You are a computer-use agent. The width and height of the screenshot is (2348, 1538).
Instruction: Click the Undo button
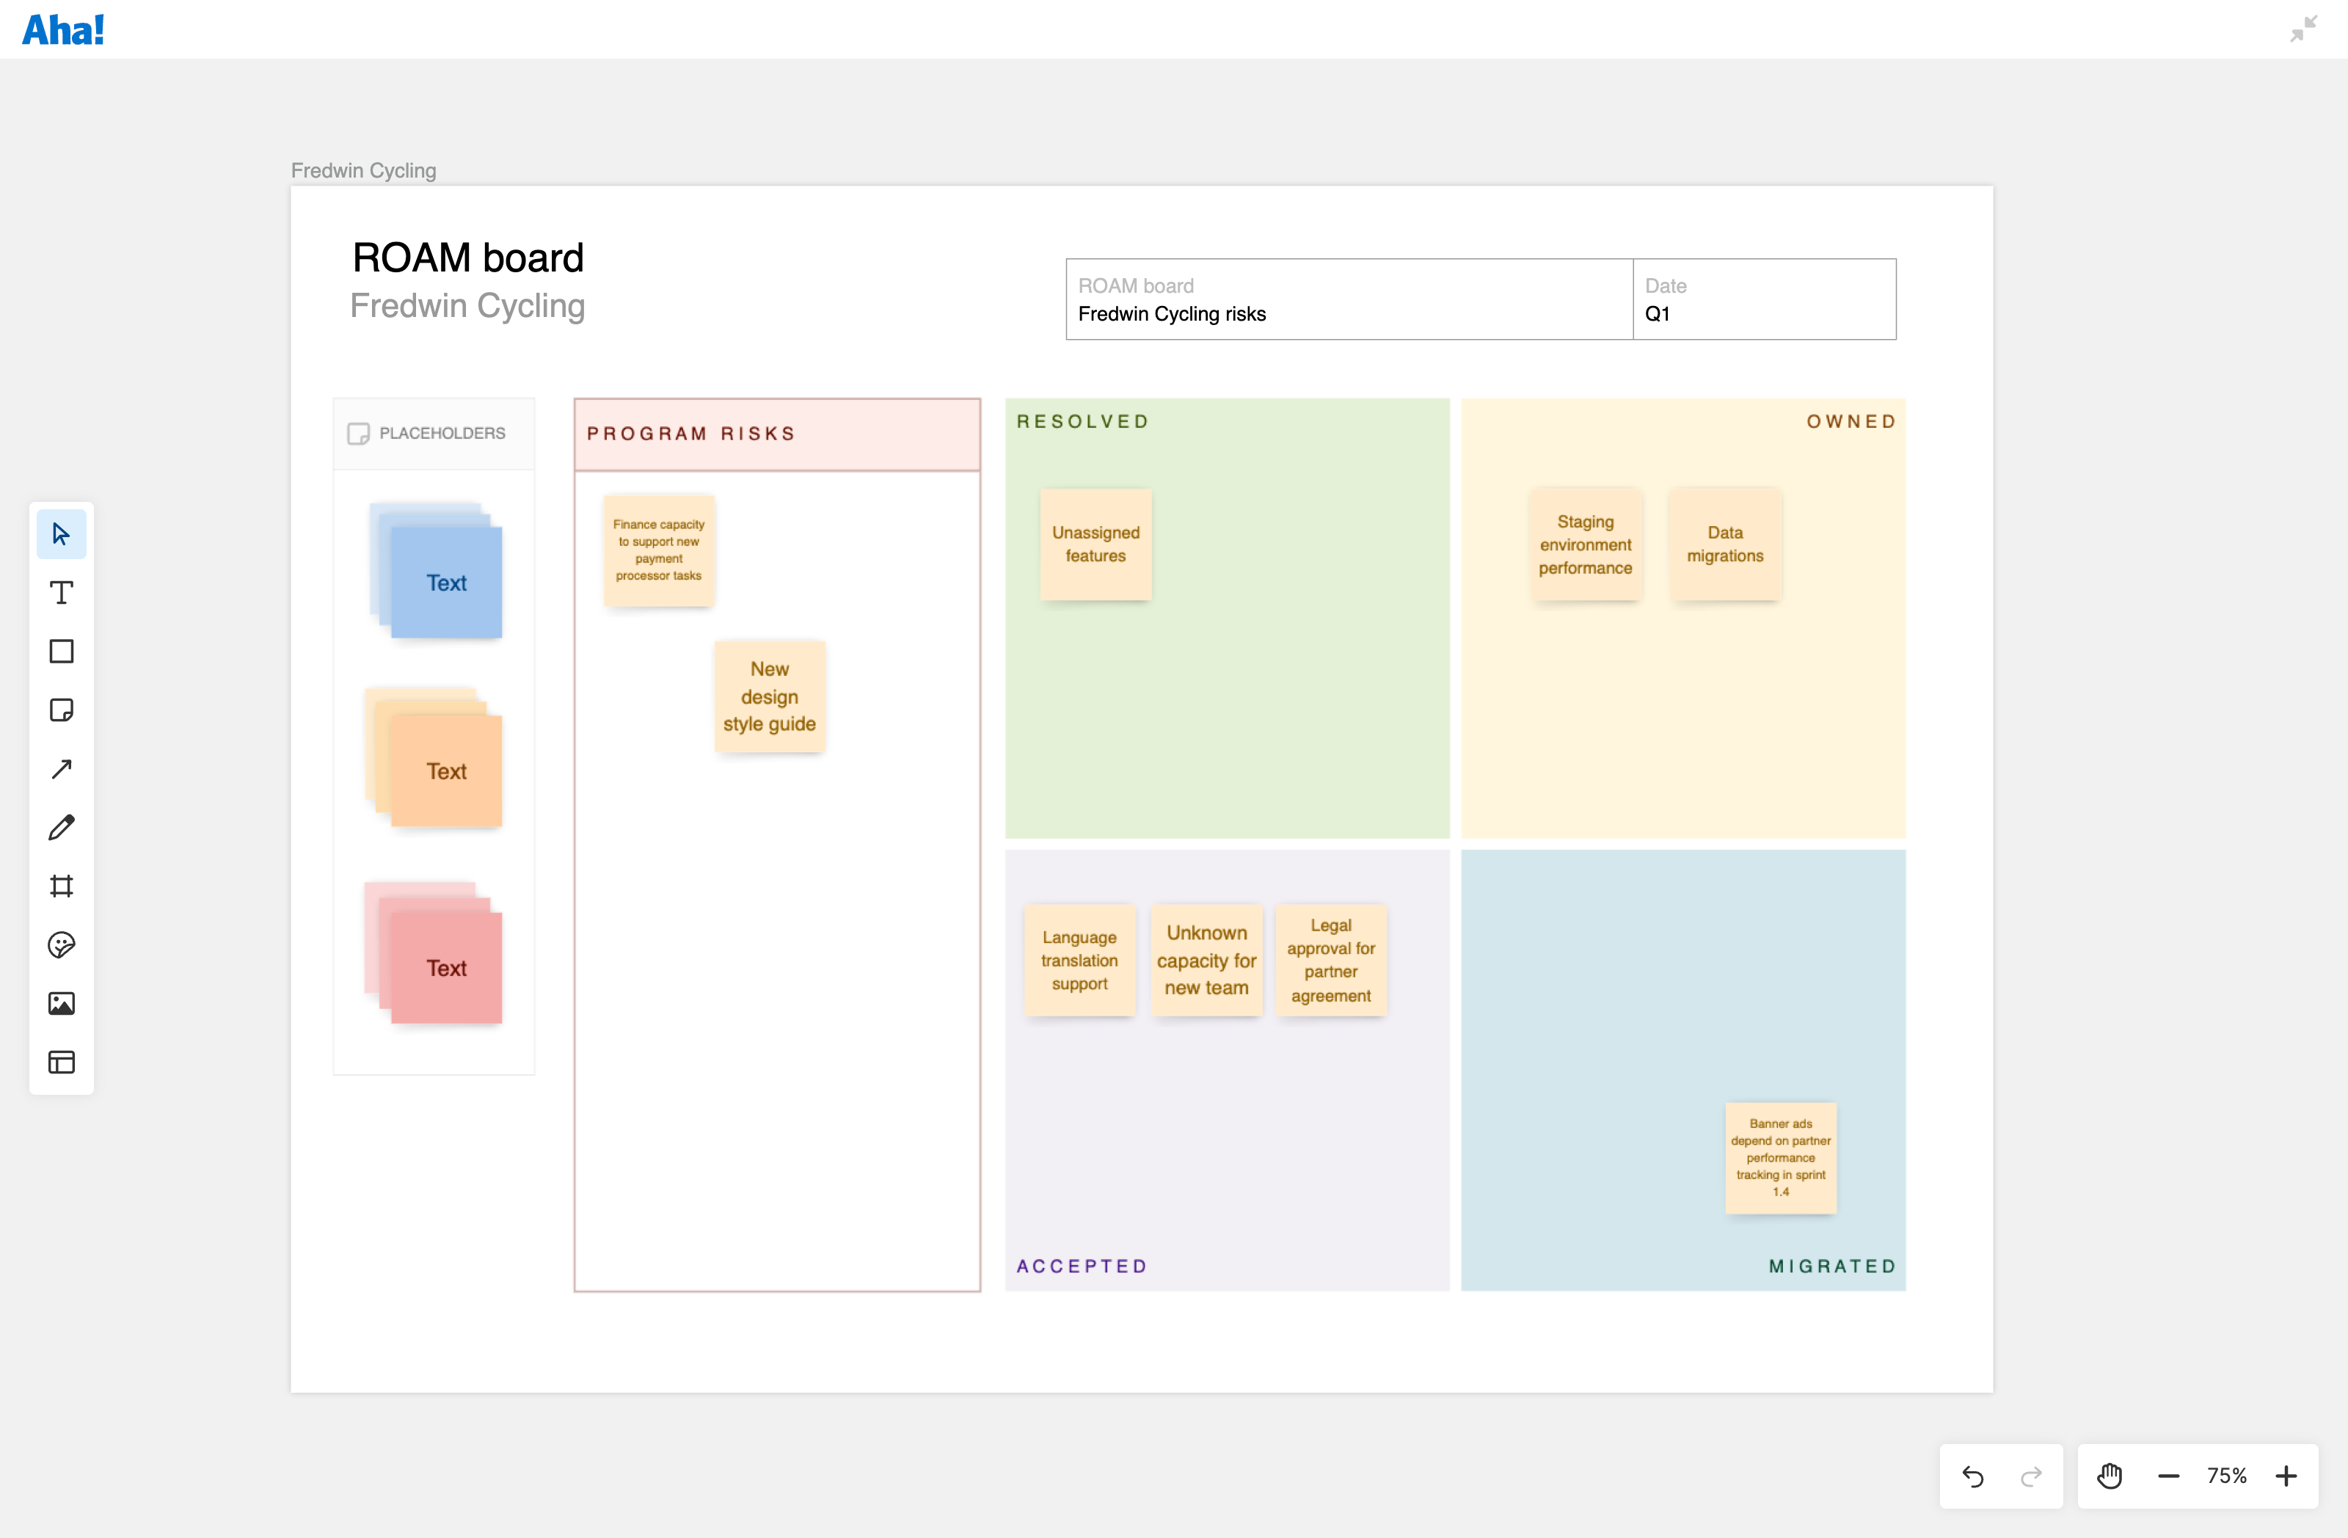[1973, 1476]
